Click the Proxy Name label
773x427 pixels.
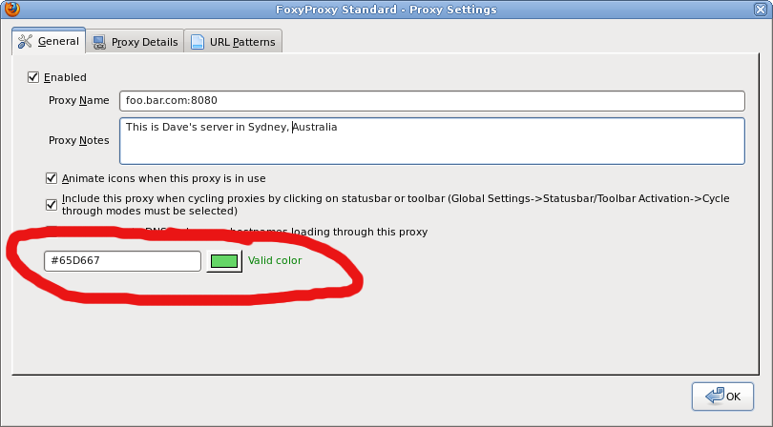79,100
